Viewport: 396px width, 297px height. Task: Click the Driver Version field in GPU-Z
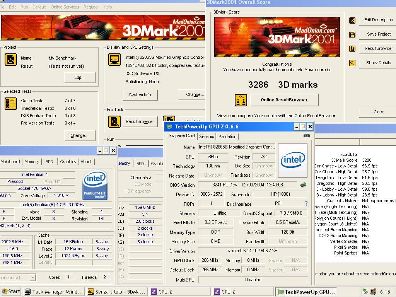coord(253,251)
